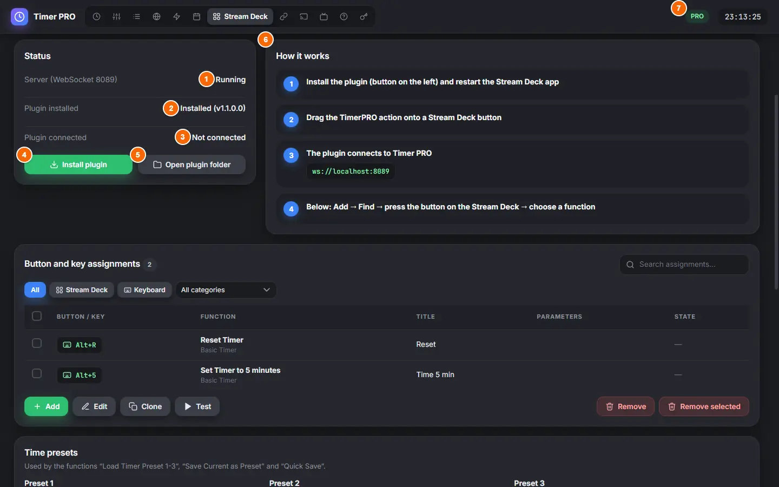Toggle the select-all checkbox in table header
The width and height of the screenshot is (779, 487).
37,316
